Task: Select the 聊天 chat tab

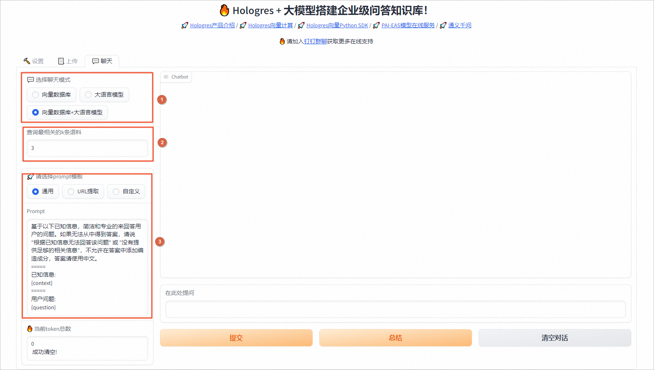Action: [x=102, y=61]
